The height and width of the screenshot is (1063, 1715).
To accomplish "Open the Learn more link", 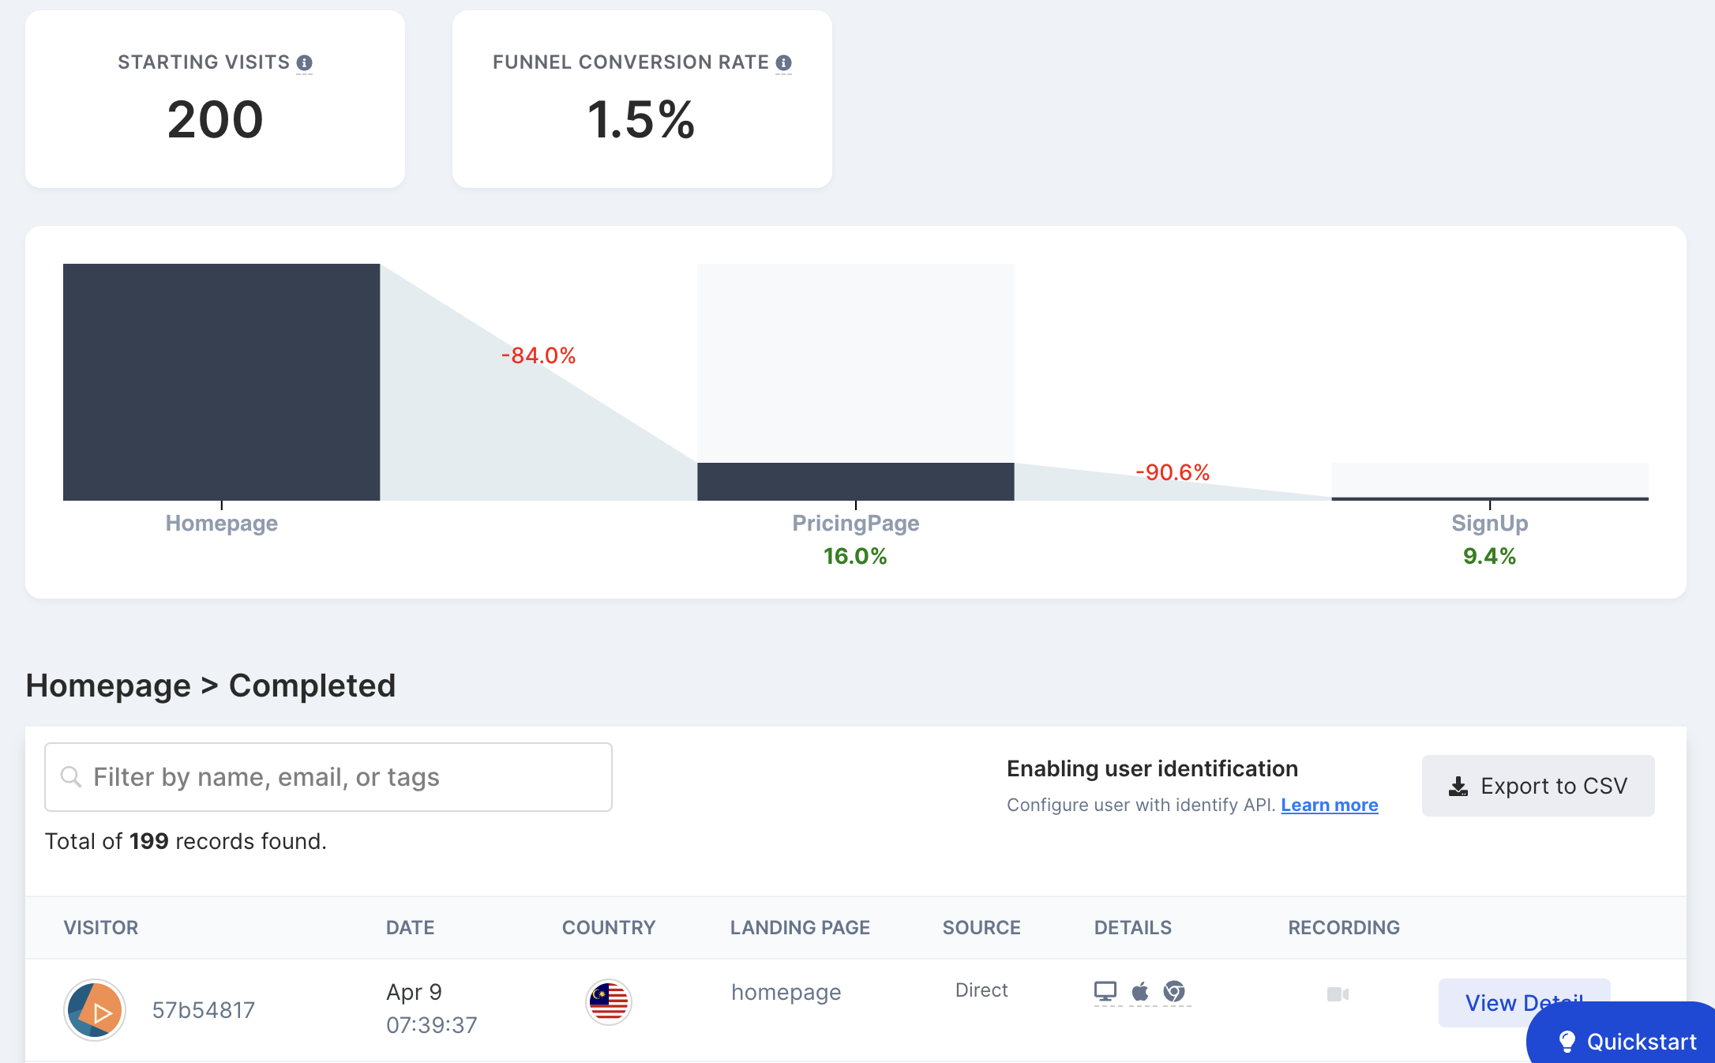I will coord(1329,805).
